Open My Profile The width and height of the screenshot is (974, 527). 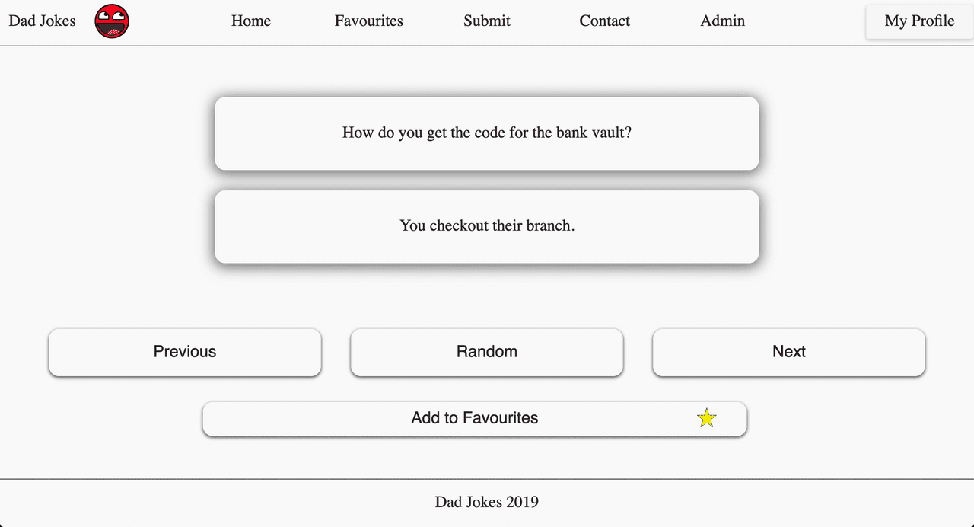point(919,21)
